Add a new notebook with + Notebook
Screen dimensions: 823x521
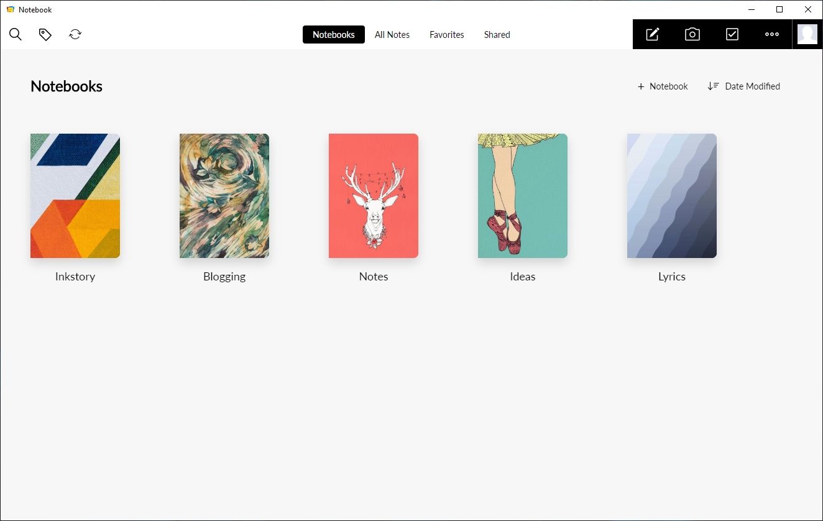[x=663, y=86]
